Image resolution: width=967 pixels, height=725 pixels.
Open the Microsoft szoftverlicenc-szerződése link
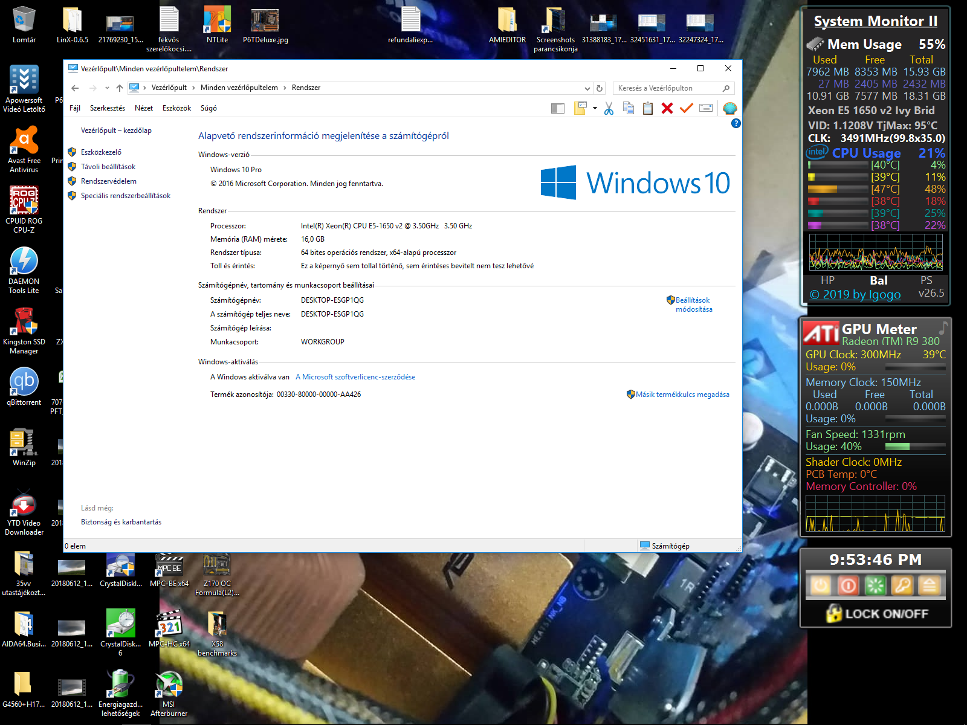point(355,377)
